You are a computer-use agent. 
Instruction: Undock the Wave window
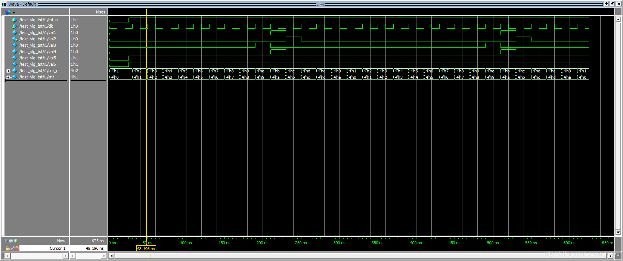[613, 4]
